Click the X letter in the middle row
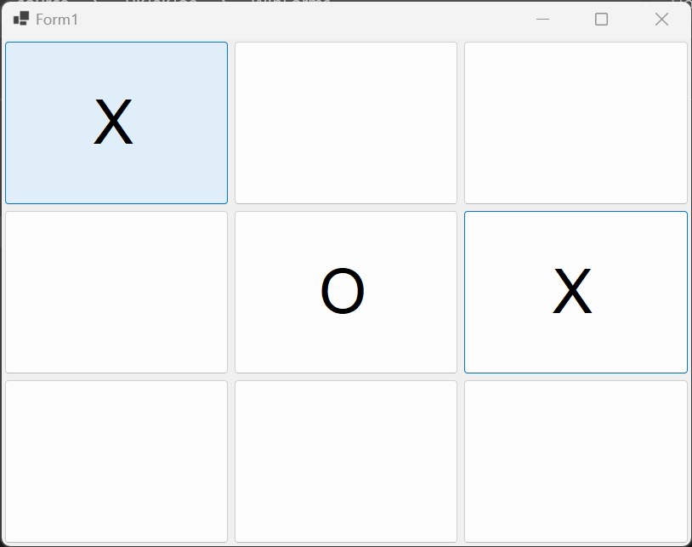 coord(572,293)
